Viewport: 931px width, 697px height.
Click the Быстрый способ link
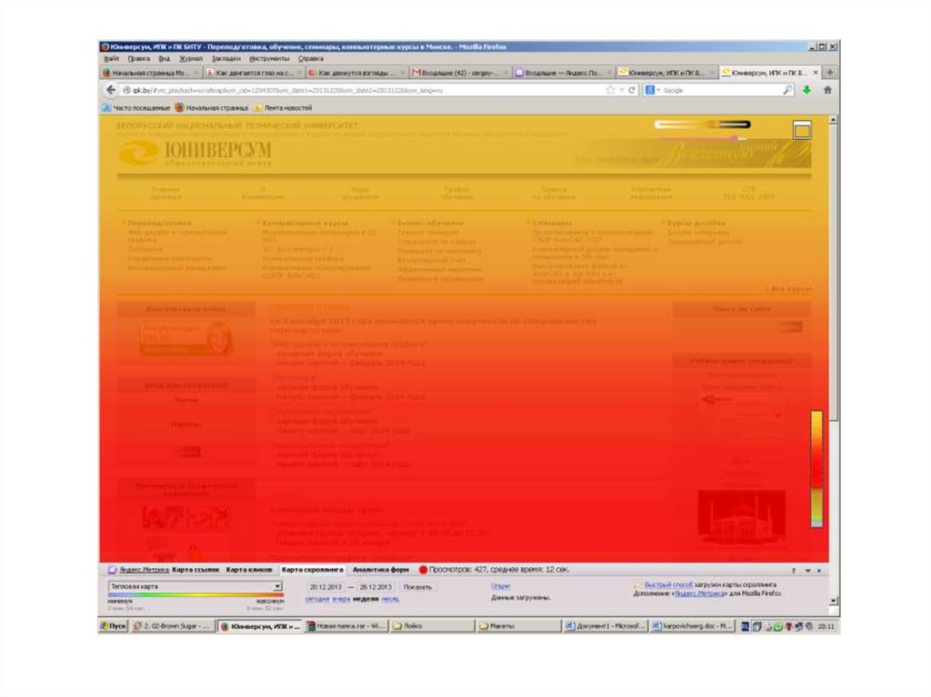coord(668,585)
